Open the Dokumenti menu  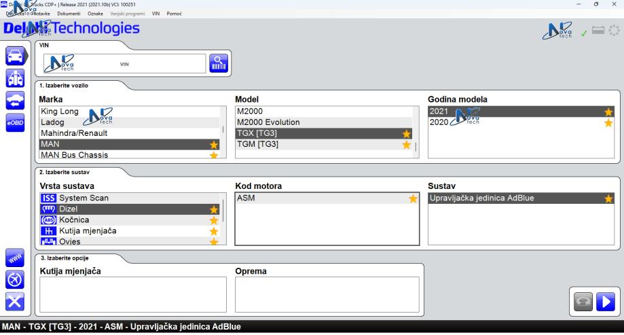(69, 14)
